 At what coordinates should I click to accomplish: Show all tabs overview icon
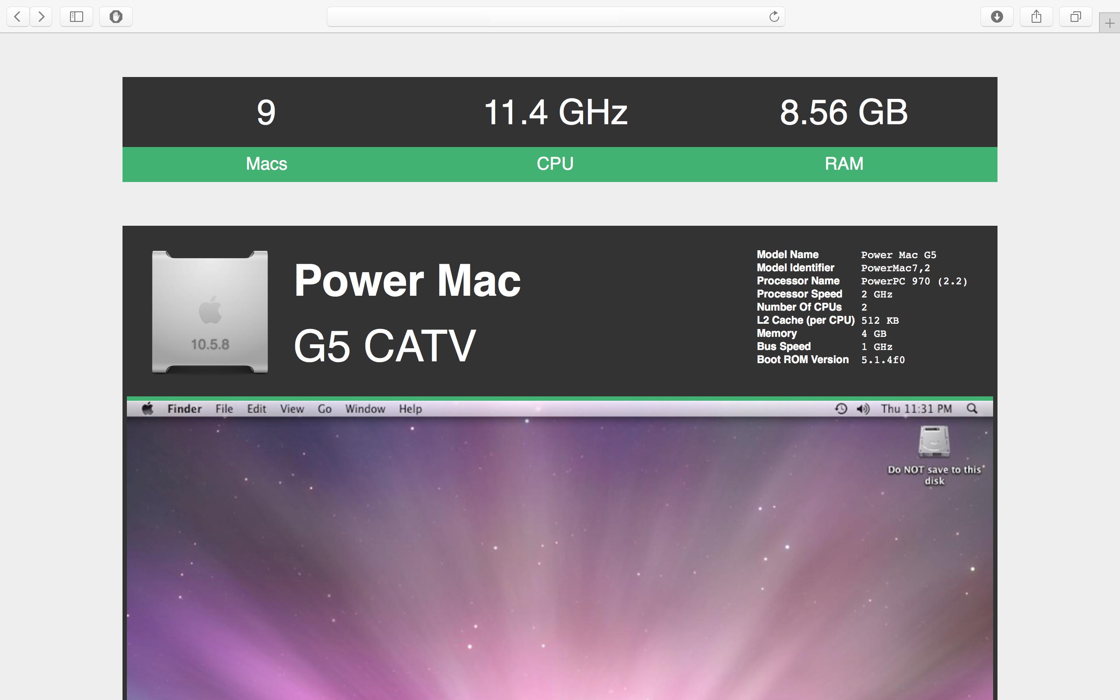[x=1075, y=17]
